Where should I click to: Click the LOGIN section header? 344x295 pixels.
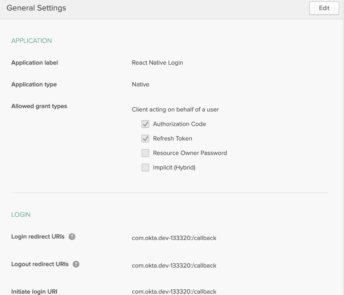pyautogui.click(x=21, y=214)
